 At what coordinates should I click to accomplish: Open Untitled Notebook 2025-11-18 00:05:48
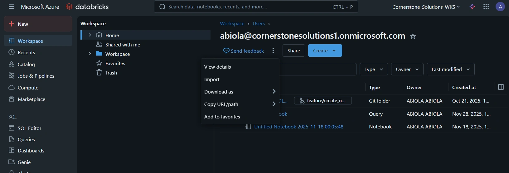299,127
